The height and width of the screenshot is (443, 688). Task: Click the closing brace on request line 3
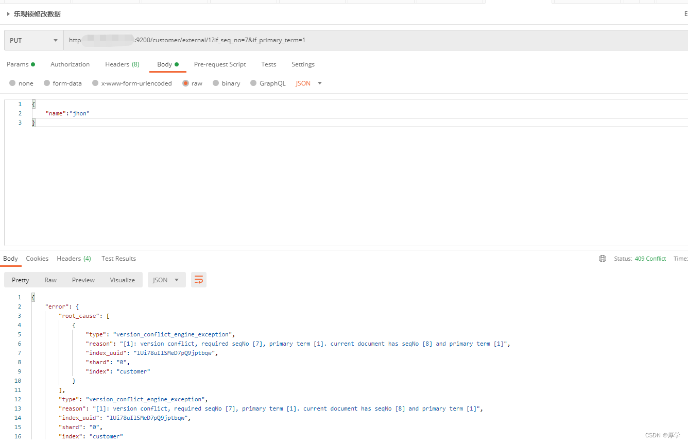(x=34, y=123)
